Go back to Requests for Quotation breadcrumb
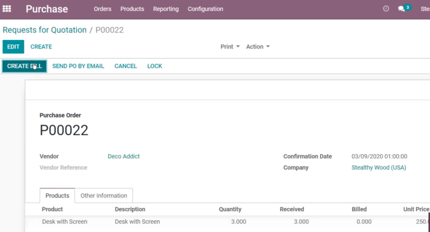Screen dimensions: 430x232 (45, 30)
